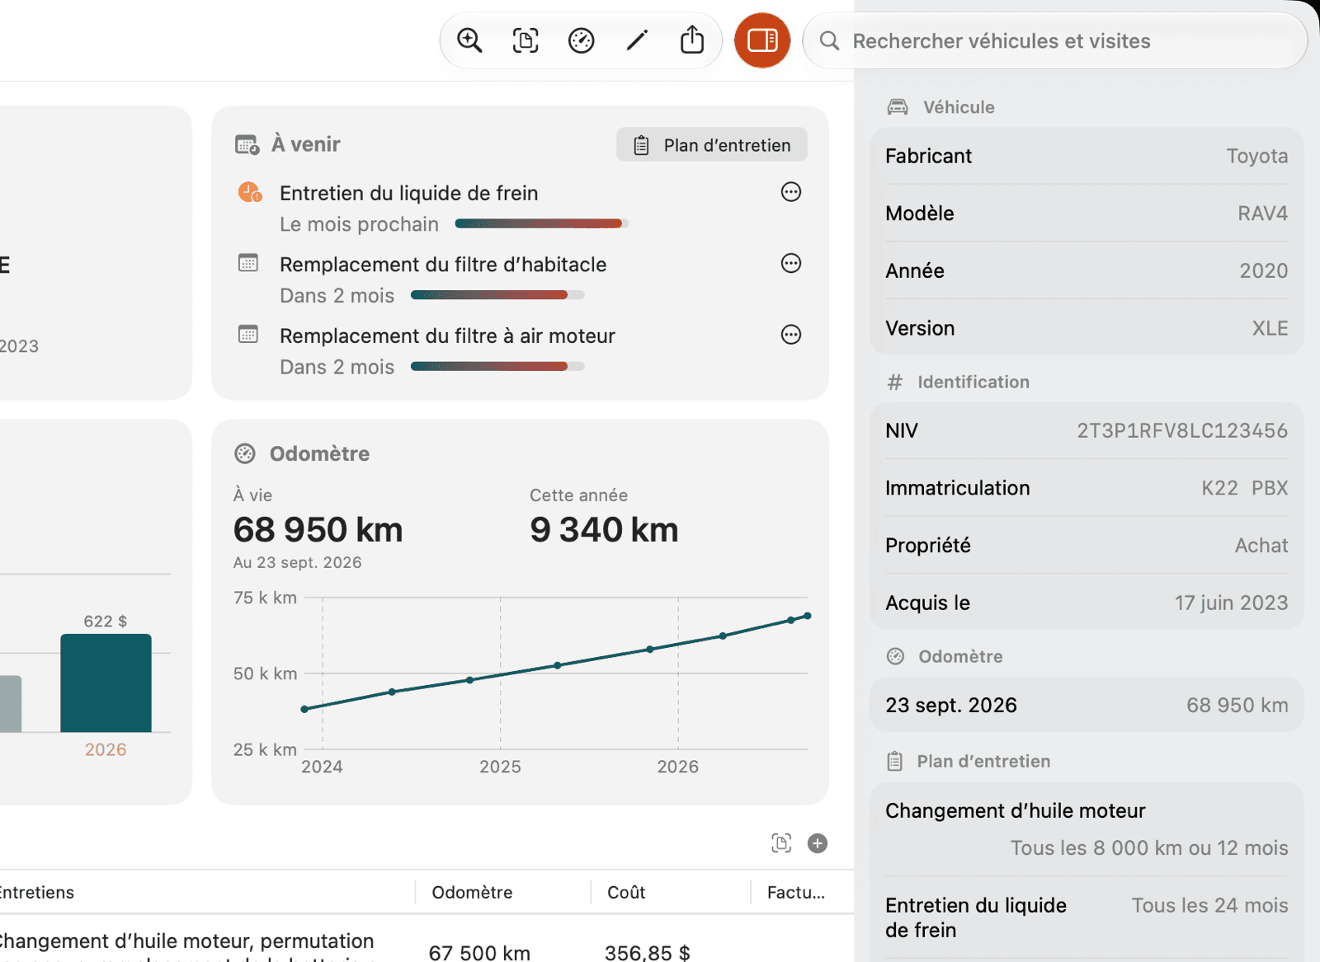Select the 23 sept. 2026 odometer entry
Image resolution: width=1320 pixels, height=962 pixels.
point(1087,705)
